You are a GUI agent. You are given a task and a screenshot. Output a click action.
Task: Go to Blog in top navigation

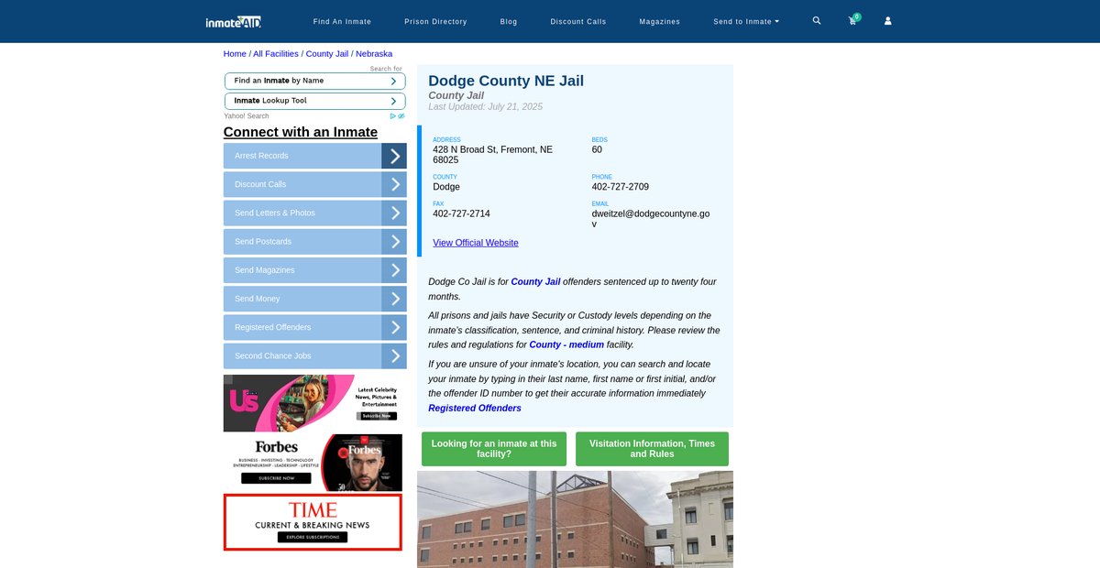coord(509,21)
